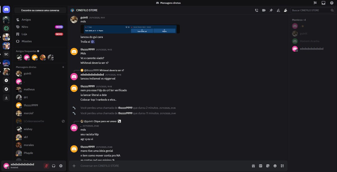
Task: Select member Homem Aranha in member list
Action: pos(313,41)
